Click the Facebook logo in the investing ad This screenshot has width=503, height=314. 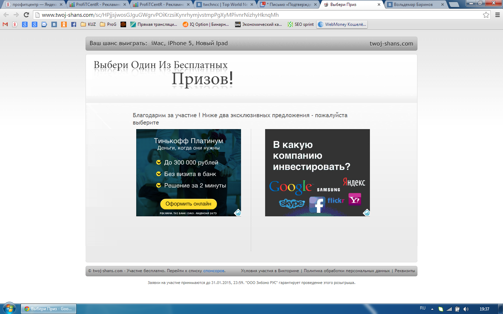[317, 204]
